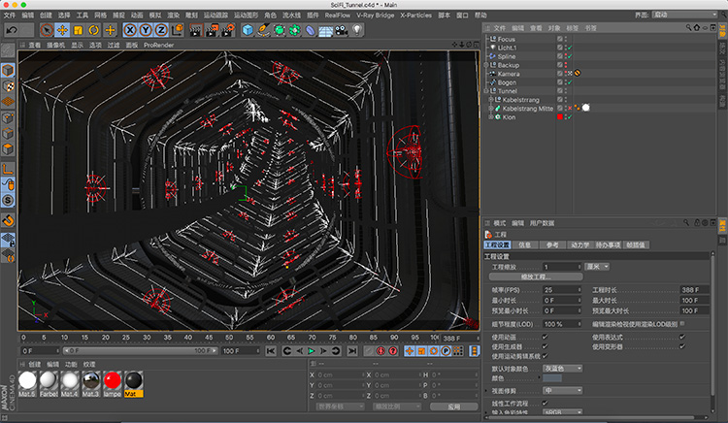
Task: Select the Live Selection tool icon
Action: pos(47,30)
